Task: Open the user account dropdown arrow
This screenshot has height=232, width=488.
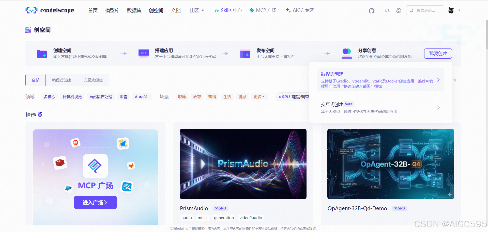Action: click(459, 10)
